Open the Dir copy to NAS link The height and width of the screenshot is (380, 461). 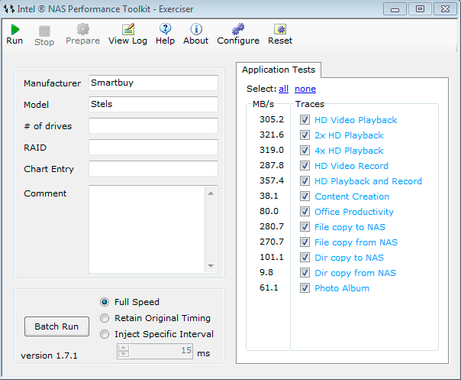(350, 258)
